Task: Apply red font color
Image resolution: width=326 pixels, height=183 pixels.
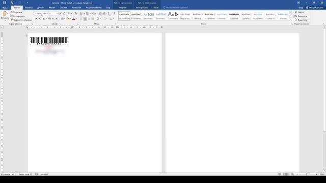Action: (73, 19)
